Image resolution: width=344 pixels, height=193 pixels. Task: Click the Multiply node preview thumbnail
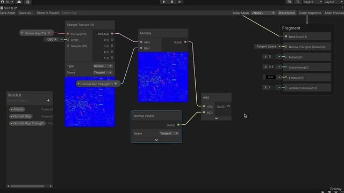(163, 77)
